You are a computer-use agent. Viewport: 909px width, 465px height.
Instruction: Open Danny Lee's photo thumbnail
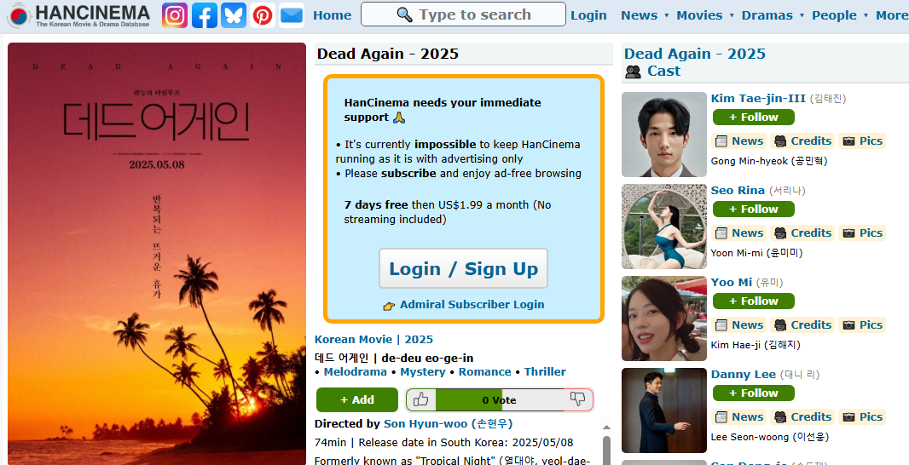pyautogui.click(x=664, y=410)
